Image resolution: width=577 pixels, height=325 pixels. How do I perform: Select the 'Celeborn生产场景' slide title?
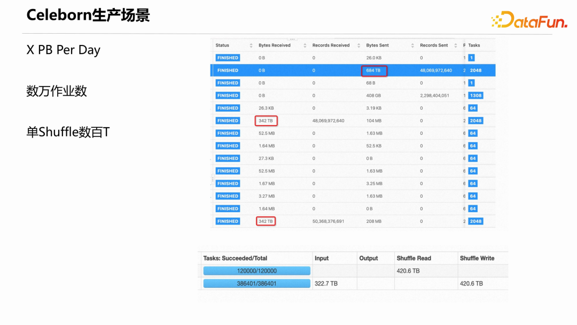(88, 16)
